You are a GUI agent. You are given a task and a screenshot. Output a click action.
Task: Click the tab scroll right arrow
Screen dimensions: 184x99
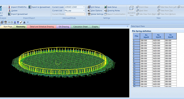coord(128,27)
